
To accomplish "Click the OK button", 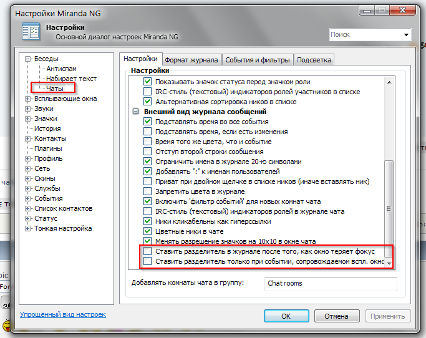I will (x=286, y=316).
